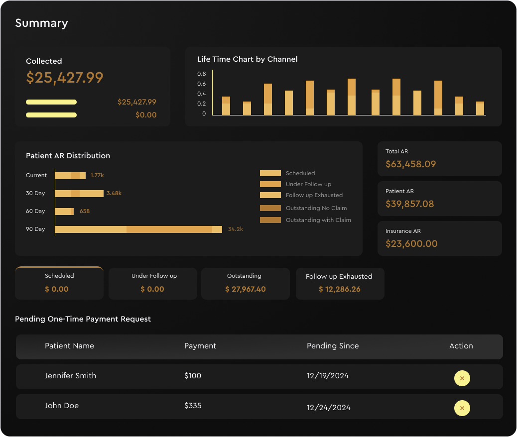Toggle the Under Follow up filter card
Viewport: 517px width, 437px height.
152,283
